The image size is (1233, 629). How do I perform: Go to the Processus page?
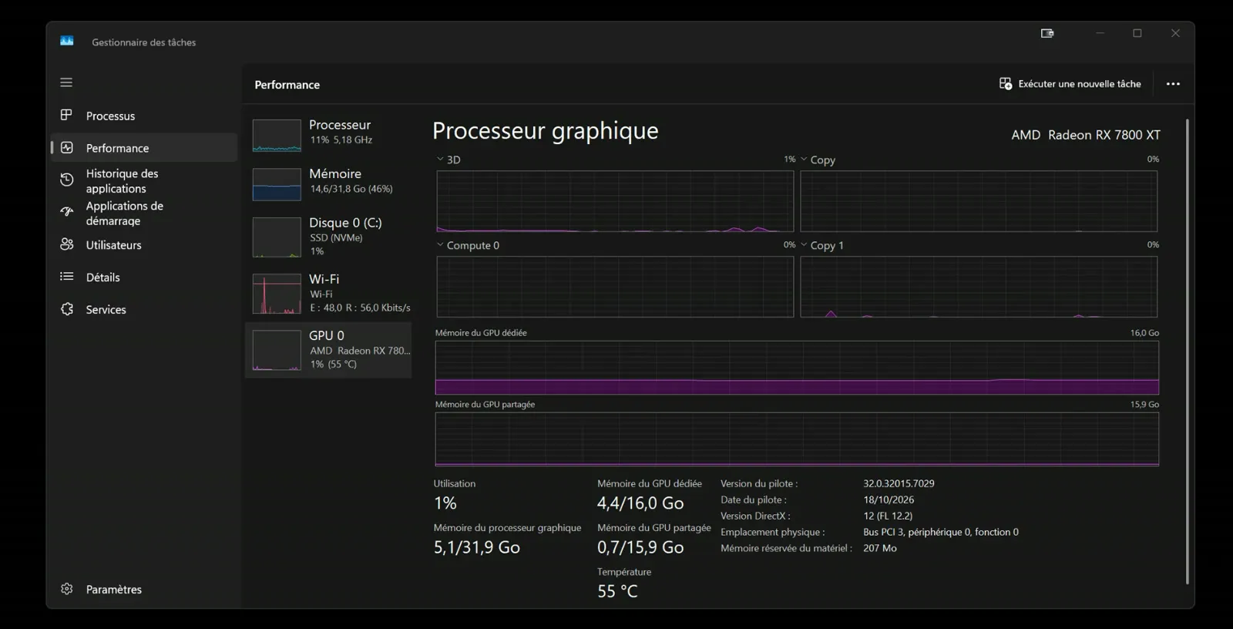(145, 116)
